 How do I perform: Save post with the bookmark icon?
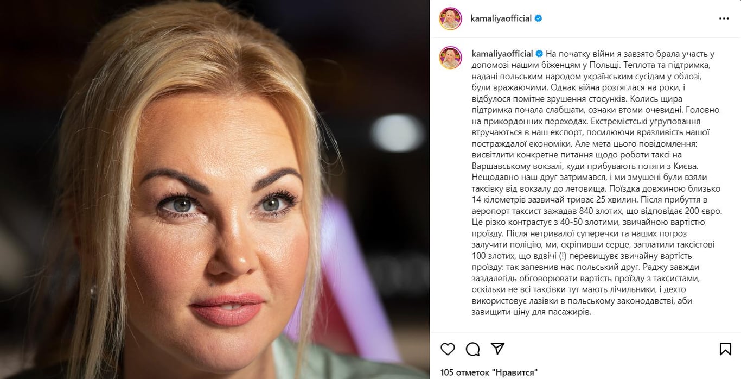[x=725, y=349]
